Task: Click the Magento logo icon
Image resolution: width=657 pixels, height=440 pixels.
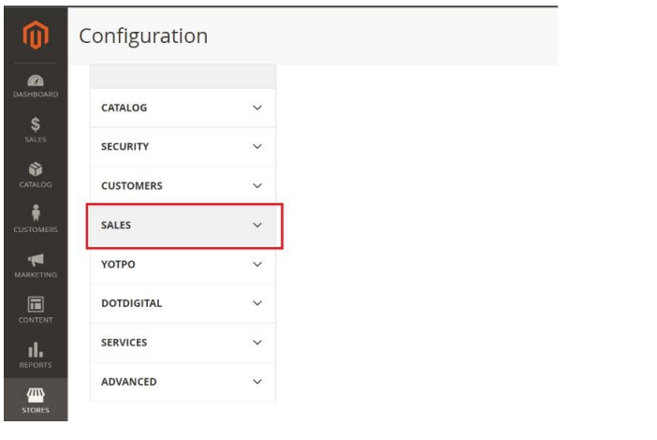Action: pyautogui.click(x=36, y=35)
